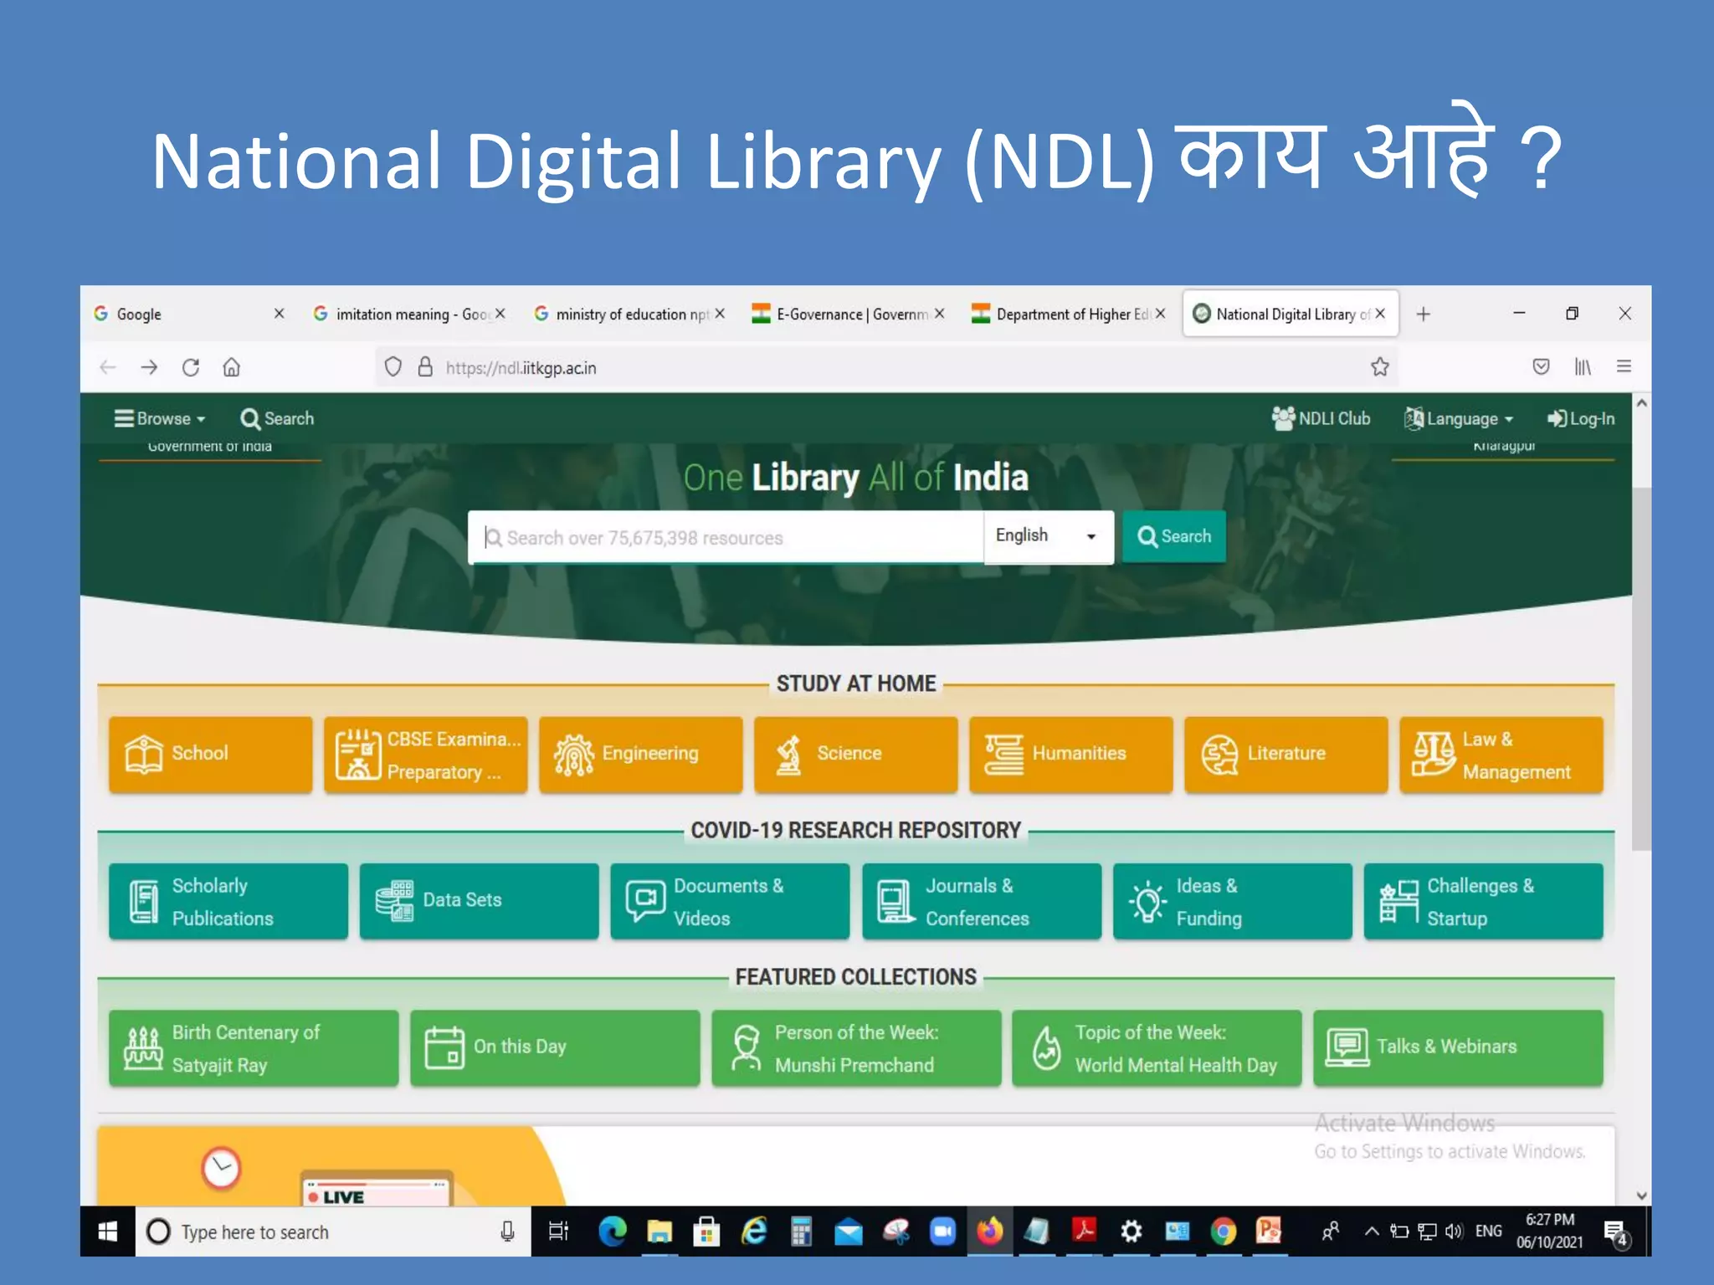Show hidden system tray icons
This screenshot has width=1714, height=1285.
(1371, 1231)
